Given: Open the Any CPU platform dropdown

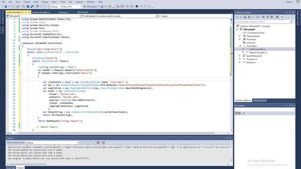Looking at the screenshot, I should coord(72,7).
